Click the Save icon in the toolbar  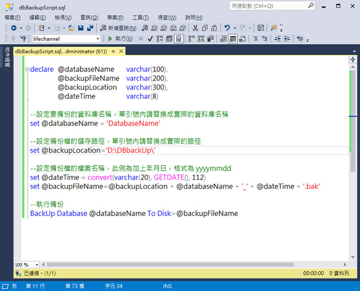[x=80, y=28]
